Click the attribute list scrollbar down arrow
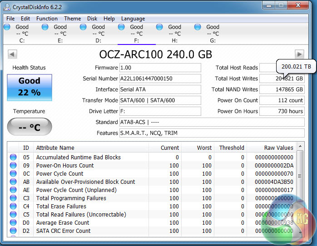The height and width of the screenshot is (246, 317). [x=300, y=232]
